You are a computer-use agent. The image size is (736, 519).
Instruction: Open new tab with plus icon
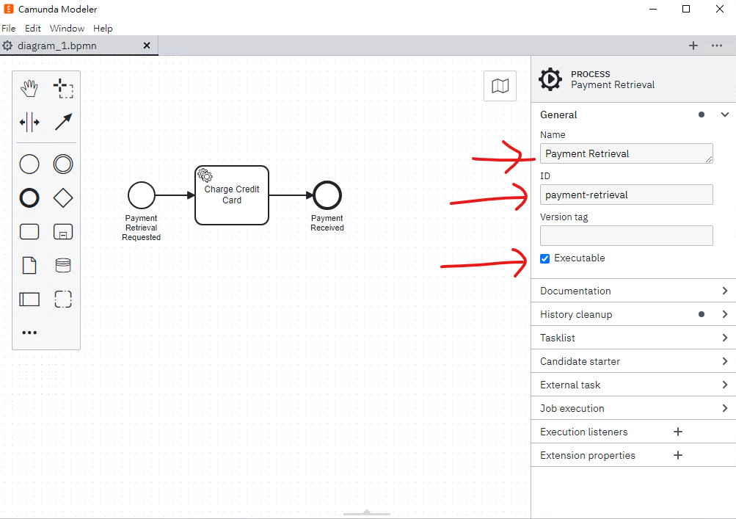[693, 46]
